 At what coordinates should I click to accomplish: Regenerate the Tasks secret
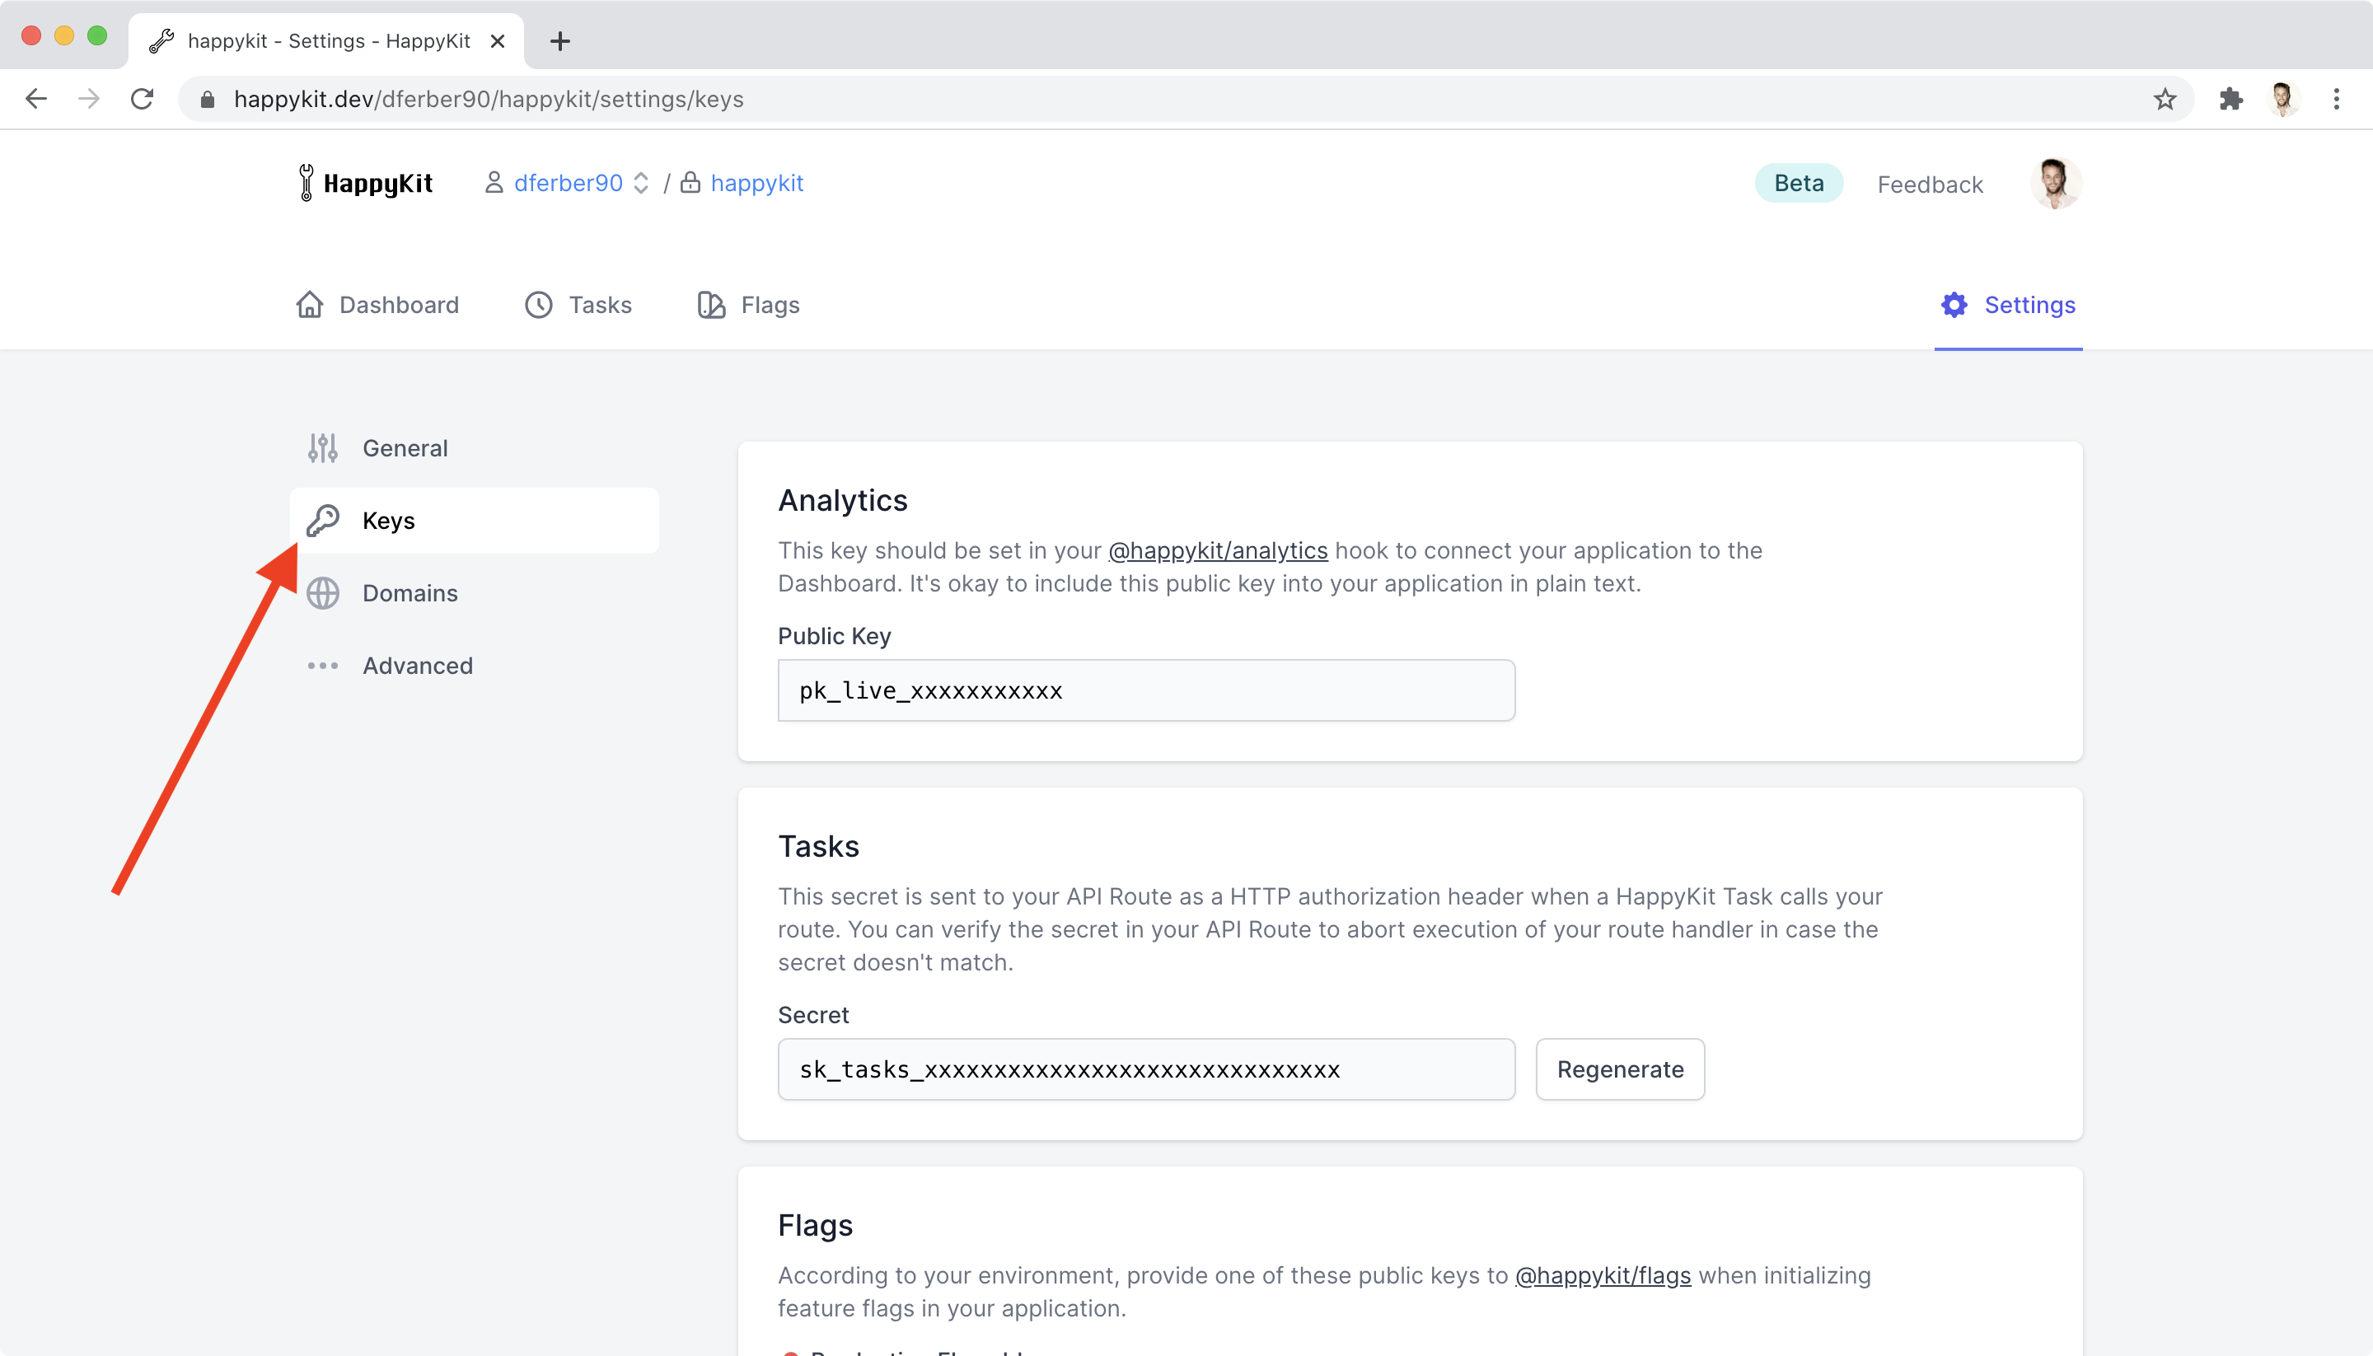pos(1620,1069)
